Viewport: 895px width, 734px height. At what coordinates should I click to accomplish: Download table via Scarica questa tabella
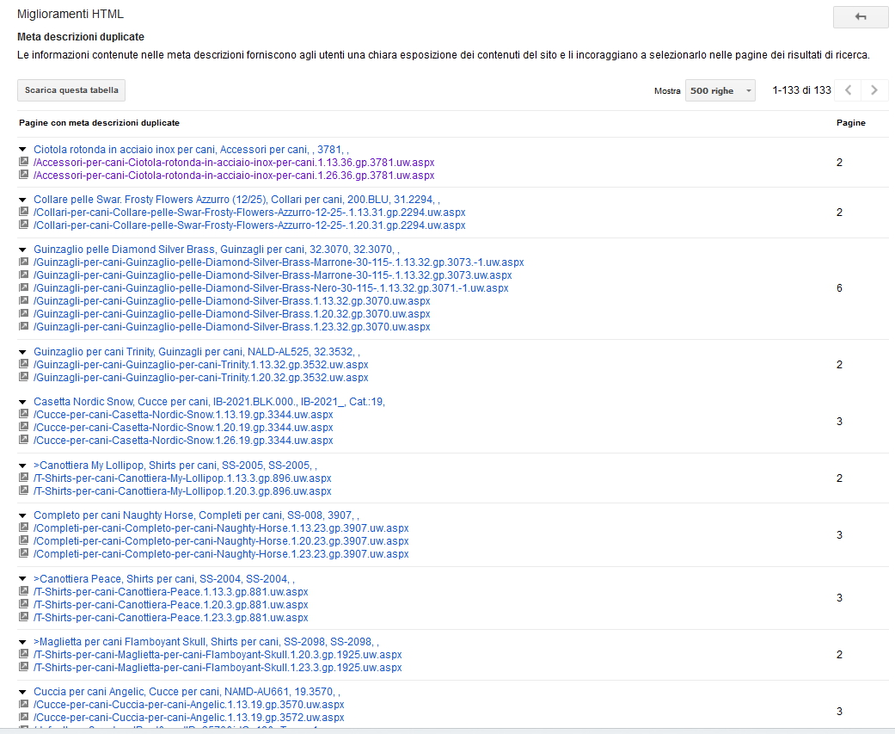pyautogui.click(x=71, y=90)
